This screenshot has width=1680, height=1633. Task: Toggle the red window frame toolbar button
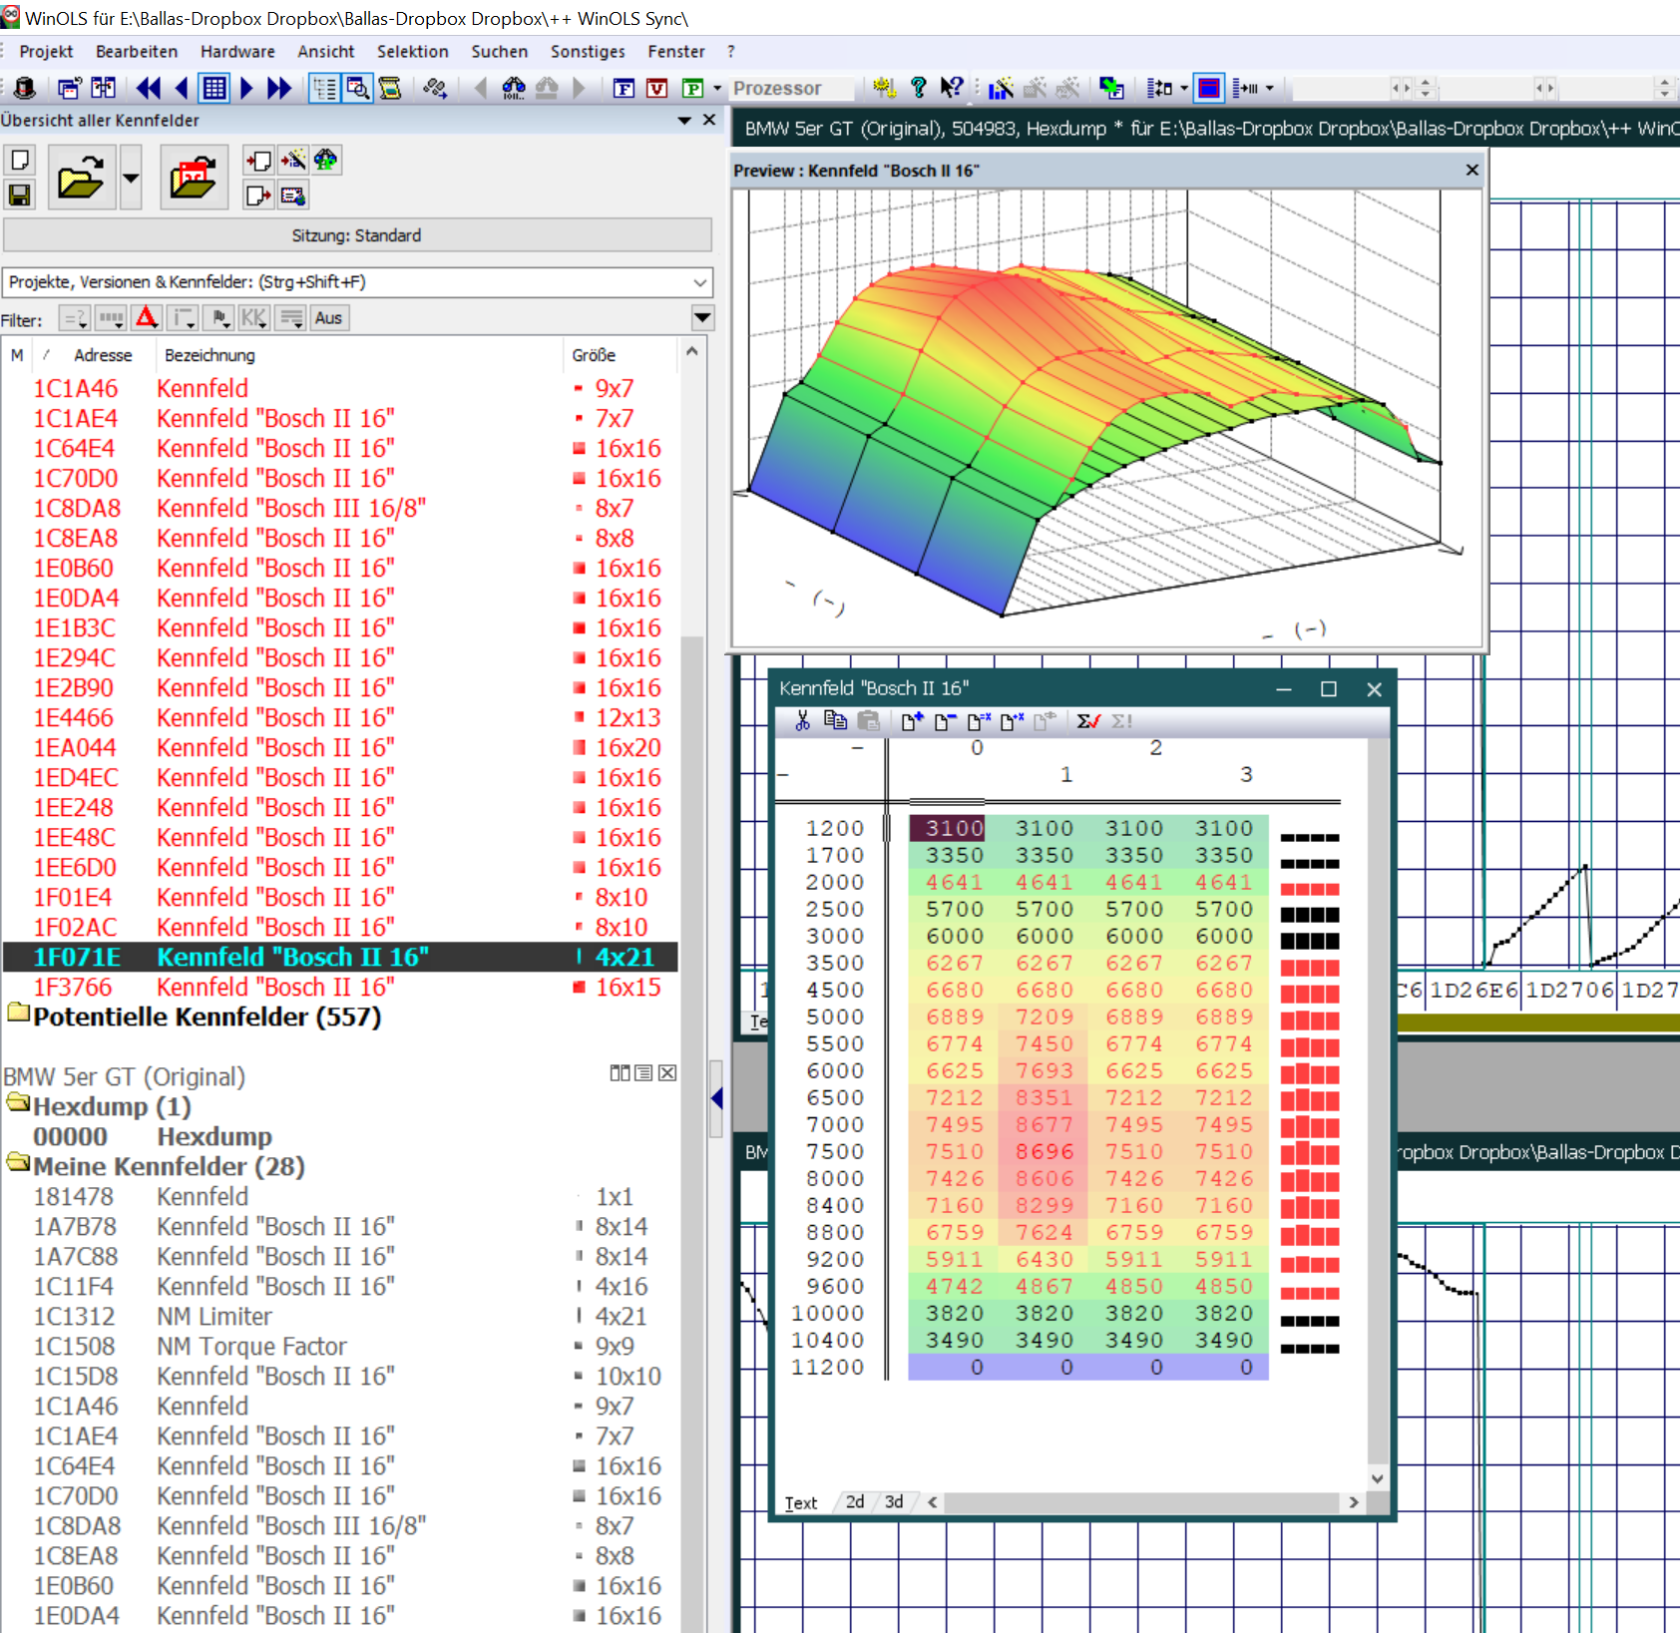coord(1208,89)
